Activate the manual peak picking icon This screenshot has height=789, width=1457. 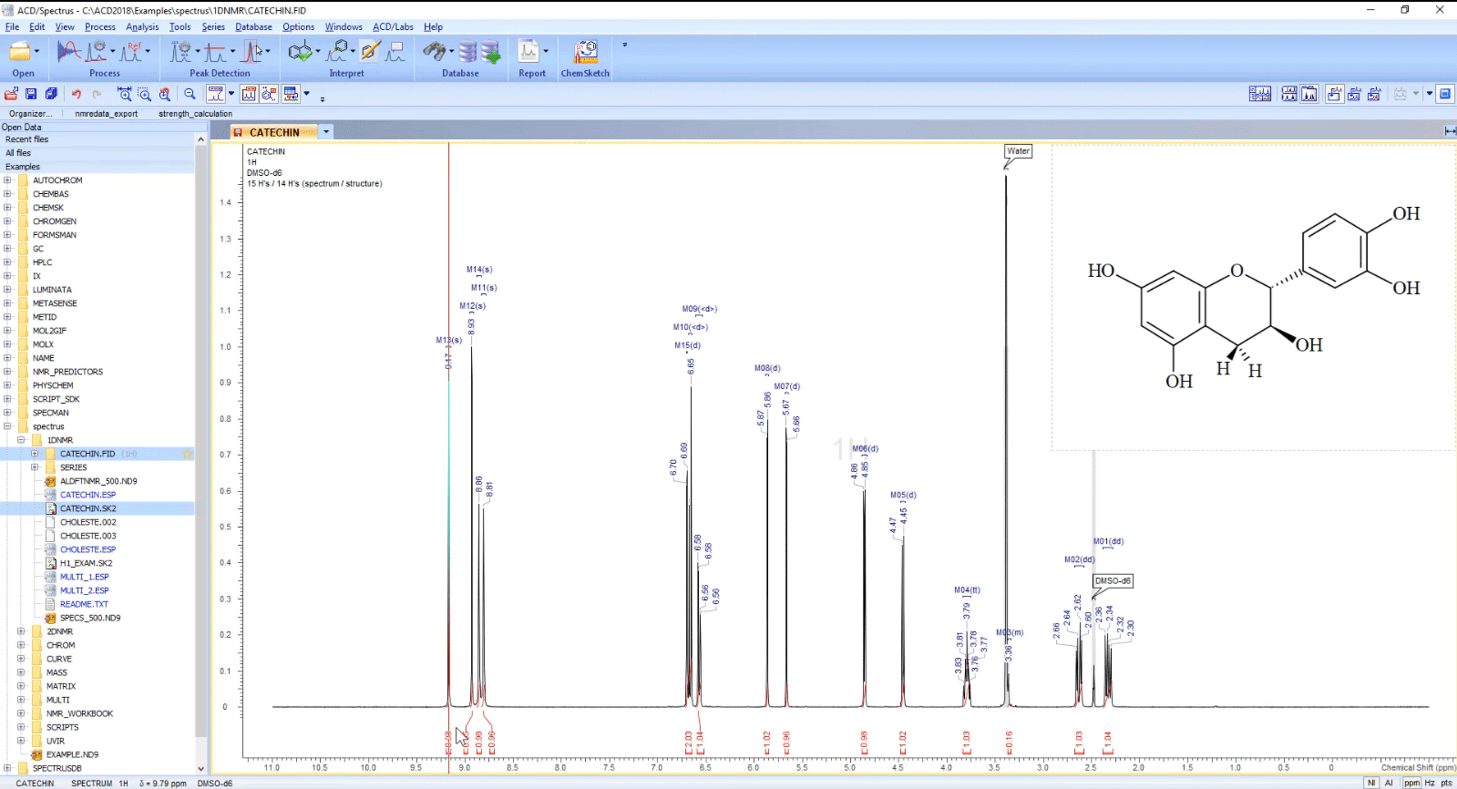point(251,52)
